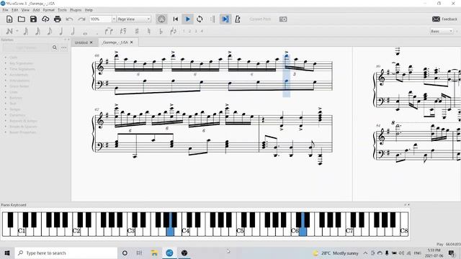The width and height of the screenshot is (461, 259).
Task: Apply a tie to the selected note
Action: tap(109, 31)
